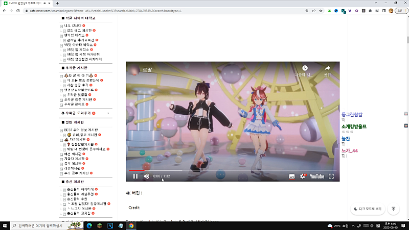
Task: Open the 자유게시판 board
Action: [x=78, y=139]
